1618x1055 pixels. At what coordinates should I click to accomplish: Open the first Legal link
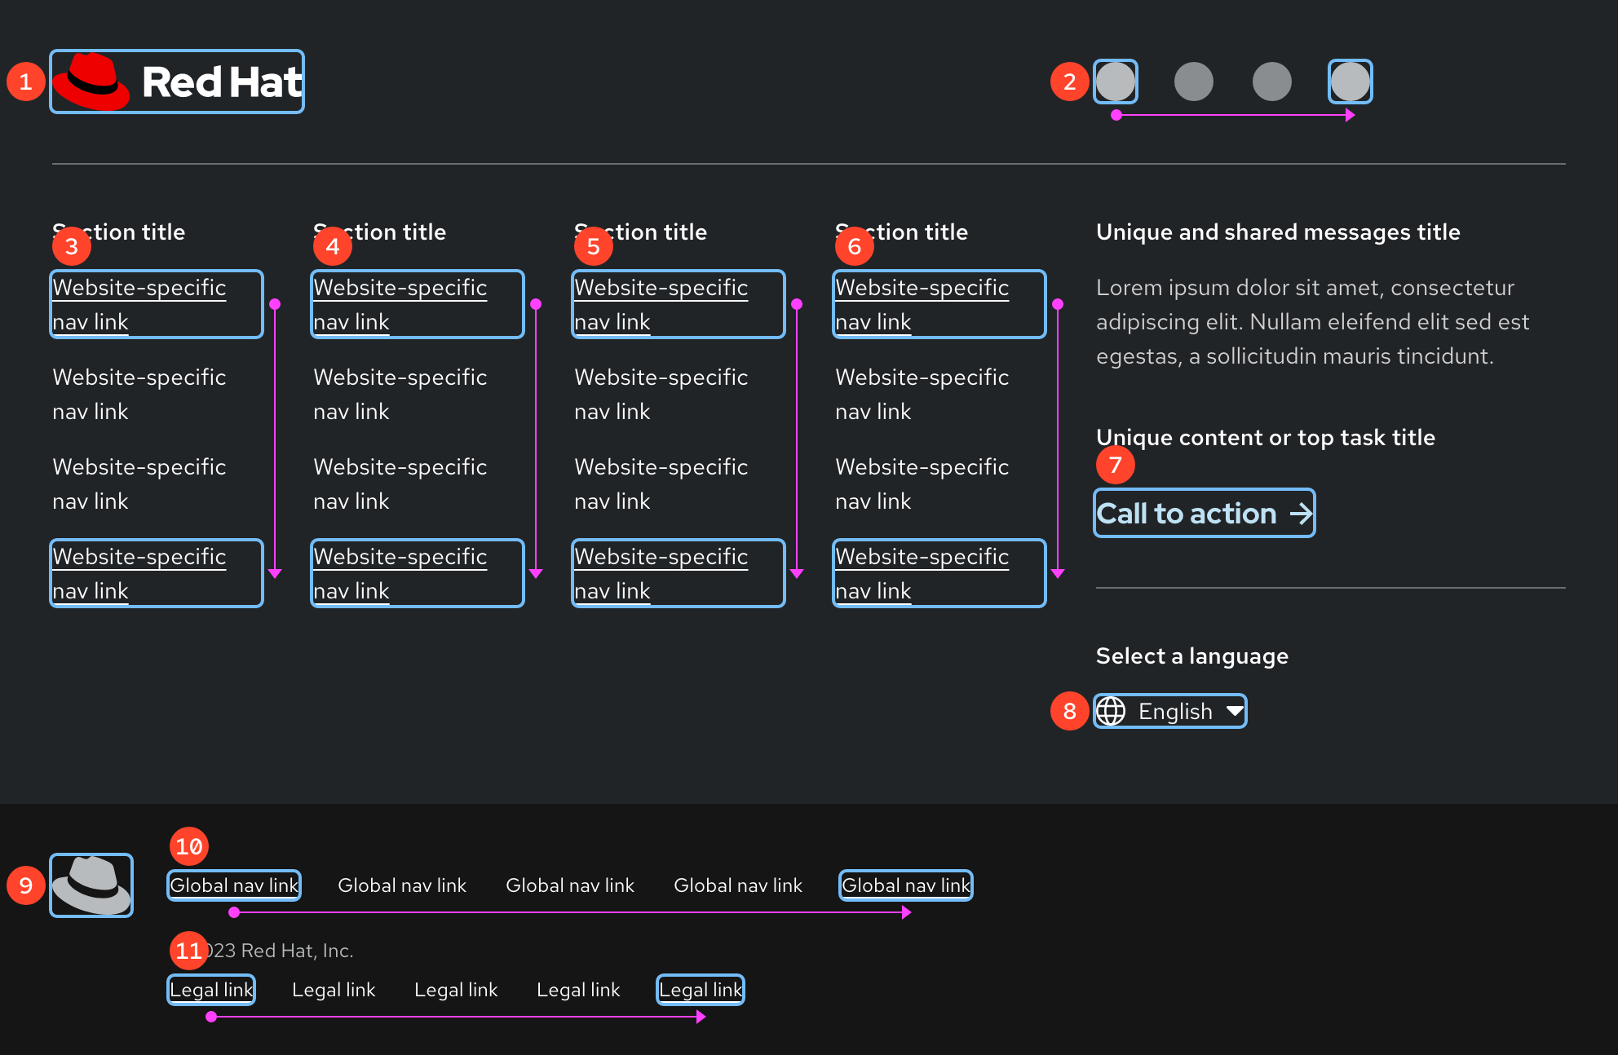coord(211,989)
